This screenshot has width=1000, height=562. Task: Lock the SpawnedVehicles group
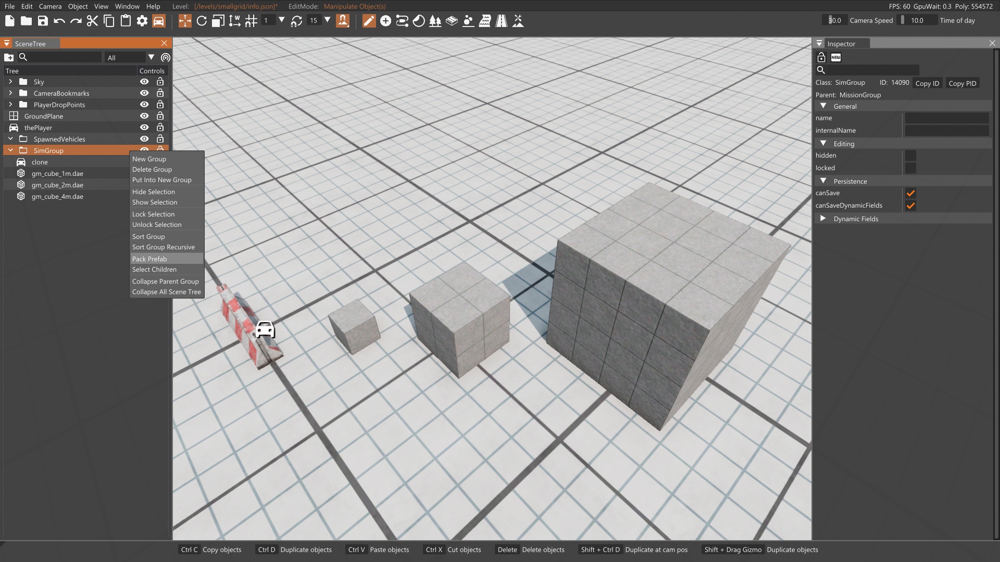point(160,139)
